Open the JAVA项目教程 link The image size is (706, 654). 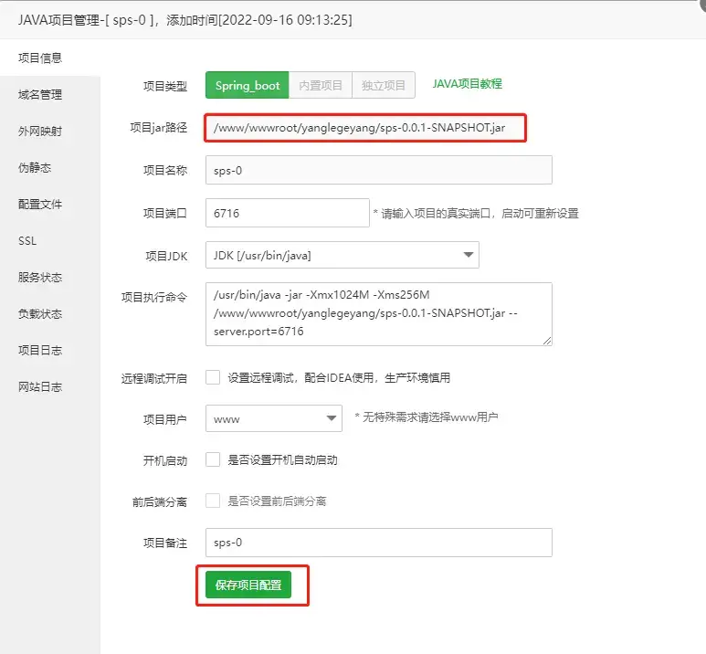click(x=467, y=84)
